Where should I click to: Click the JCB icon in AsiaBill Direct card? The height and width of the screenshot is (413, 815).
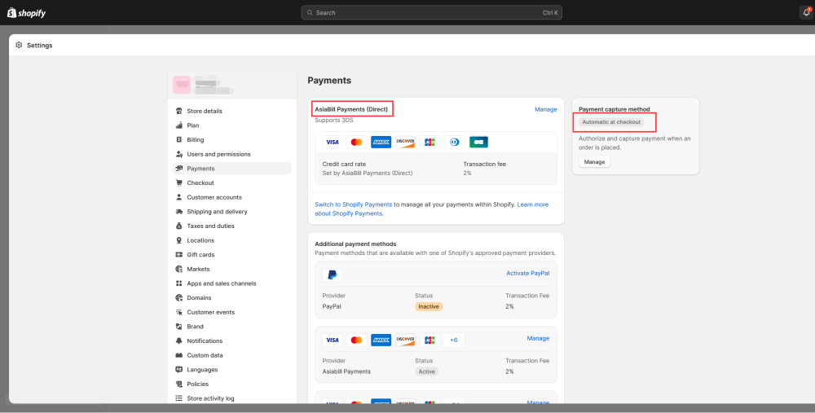point(430,142)
